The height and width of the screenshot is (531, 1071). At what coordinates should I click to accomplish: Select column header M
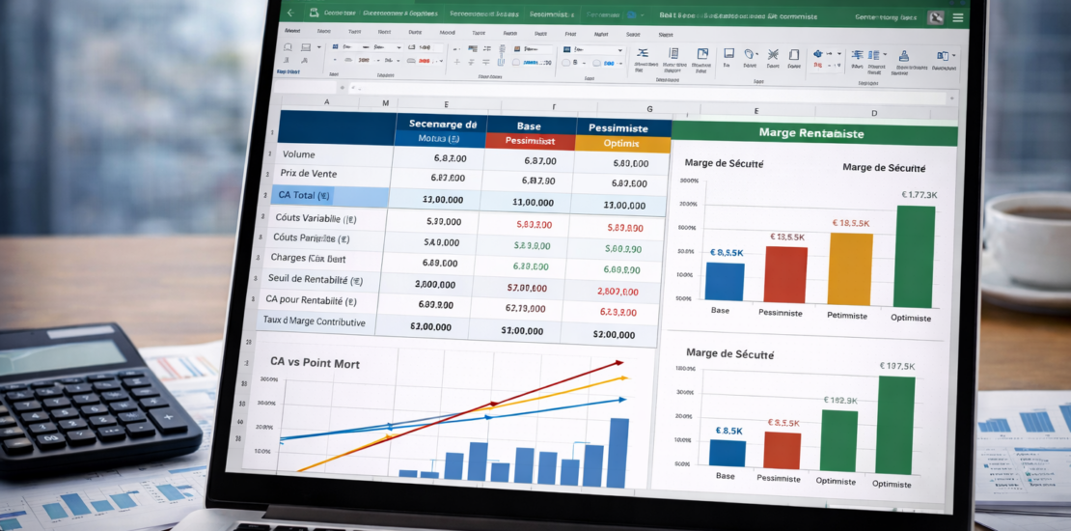pyautogui.click(x=385, y=103)
